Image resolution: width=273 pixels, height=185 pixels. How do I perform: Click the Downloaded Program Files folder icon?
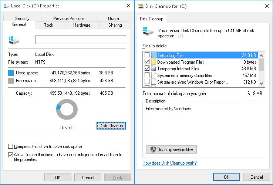(154, 62)
